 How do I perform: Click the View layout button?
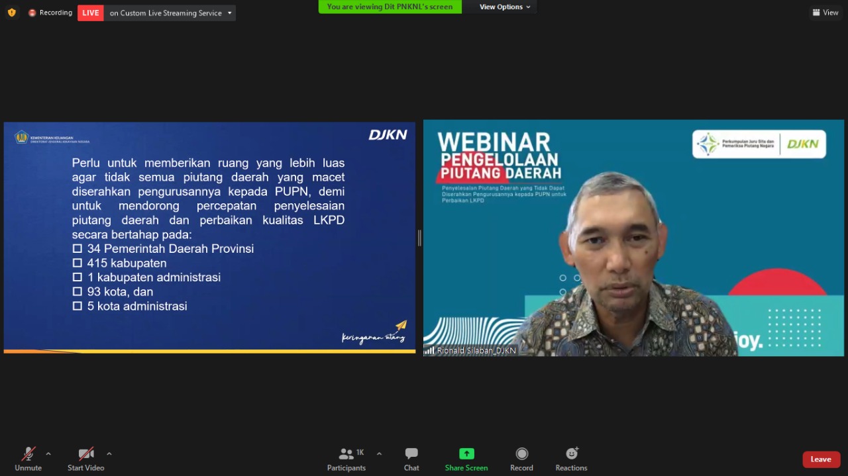[825, 13]
